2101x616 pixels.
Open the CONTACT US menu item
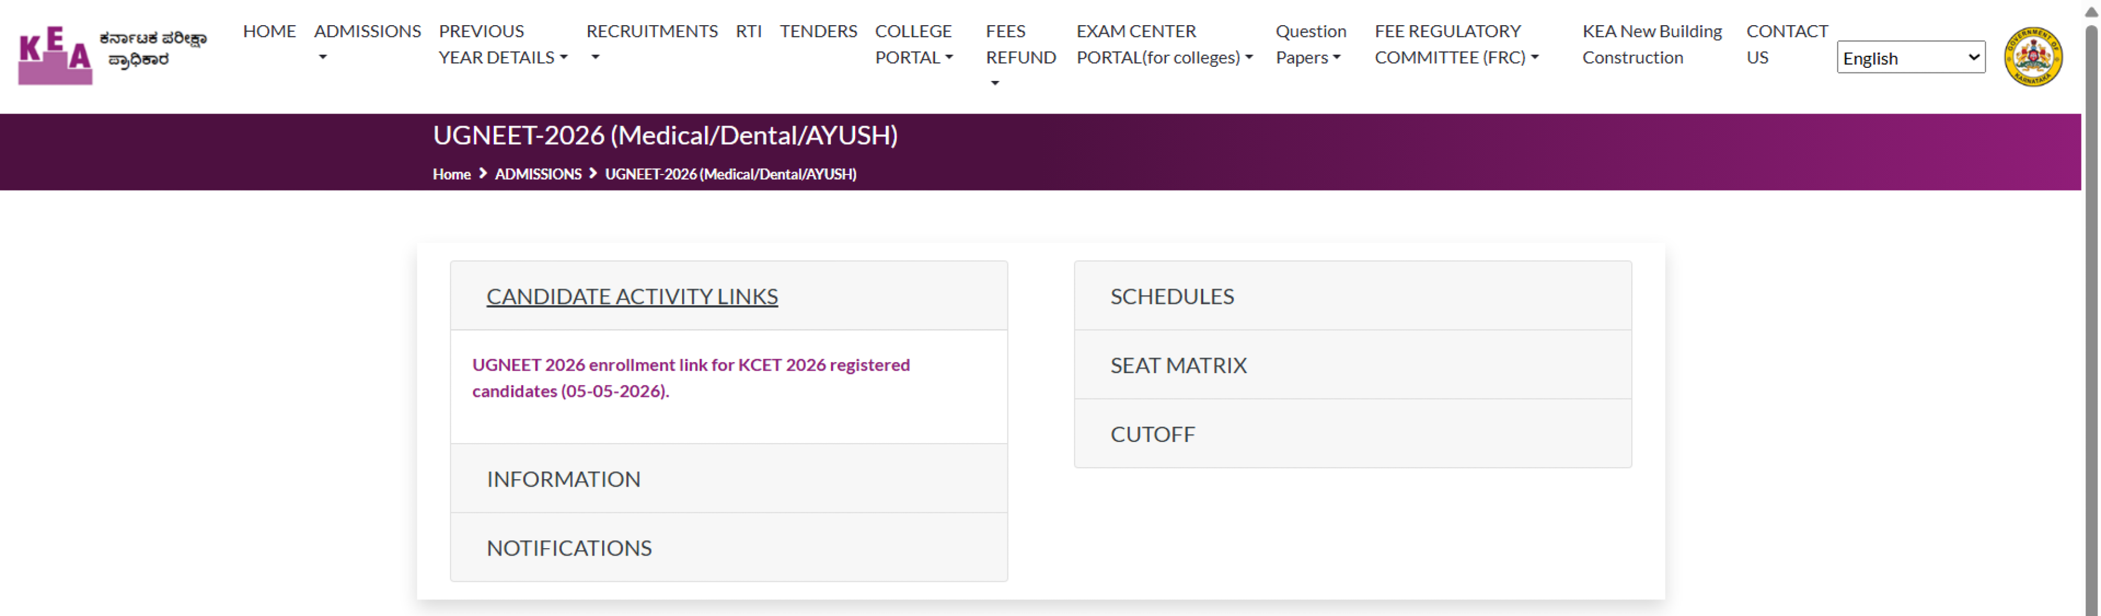(1786, 44)
